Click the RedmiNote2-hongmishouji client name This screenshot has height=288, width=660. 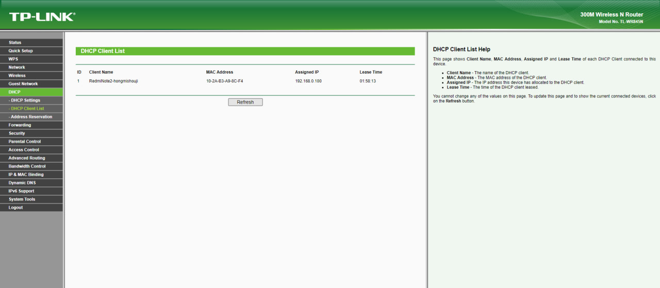(x=113, y=81)
